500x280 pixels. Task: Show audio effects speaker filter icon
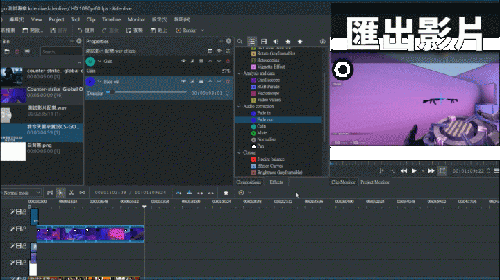click(x=276, y=42)
